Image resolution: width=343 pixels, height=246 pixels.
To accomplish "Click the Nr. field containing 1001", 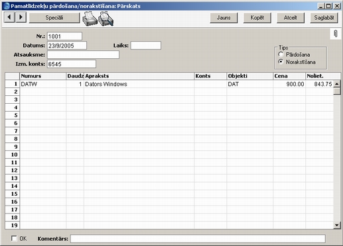I will pyautogui.click(x=64, y=36).
